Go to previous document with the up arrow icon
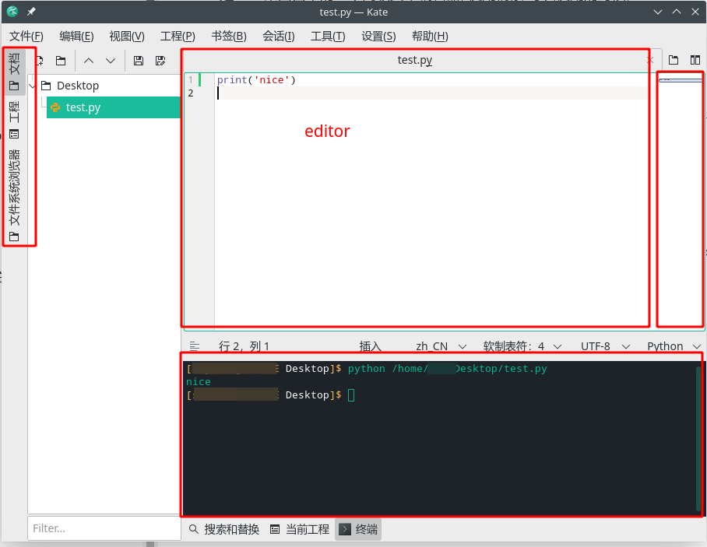This screenshot has width=707, height=547. tap(88, 60)
